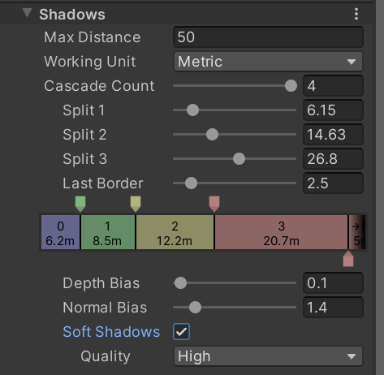Click the Max Distance label
Viewport: 384px width, 375px height.
pyautogui.click(x=93, y=37)
